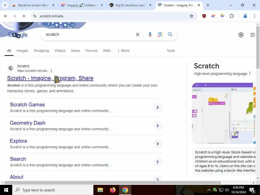
Task: Launch Firefox from the taskbar
Action: (x=112, y=190)
